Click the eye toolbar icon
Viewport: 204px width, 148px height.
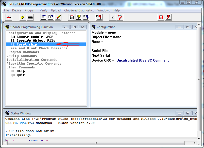113,17
